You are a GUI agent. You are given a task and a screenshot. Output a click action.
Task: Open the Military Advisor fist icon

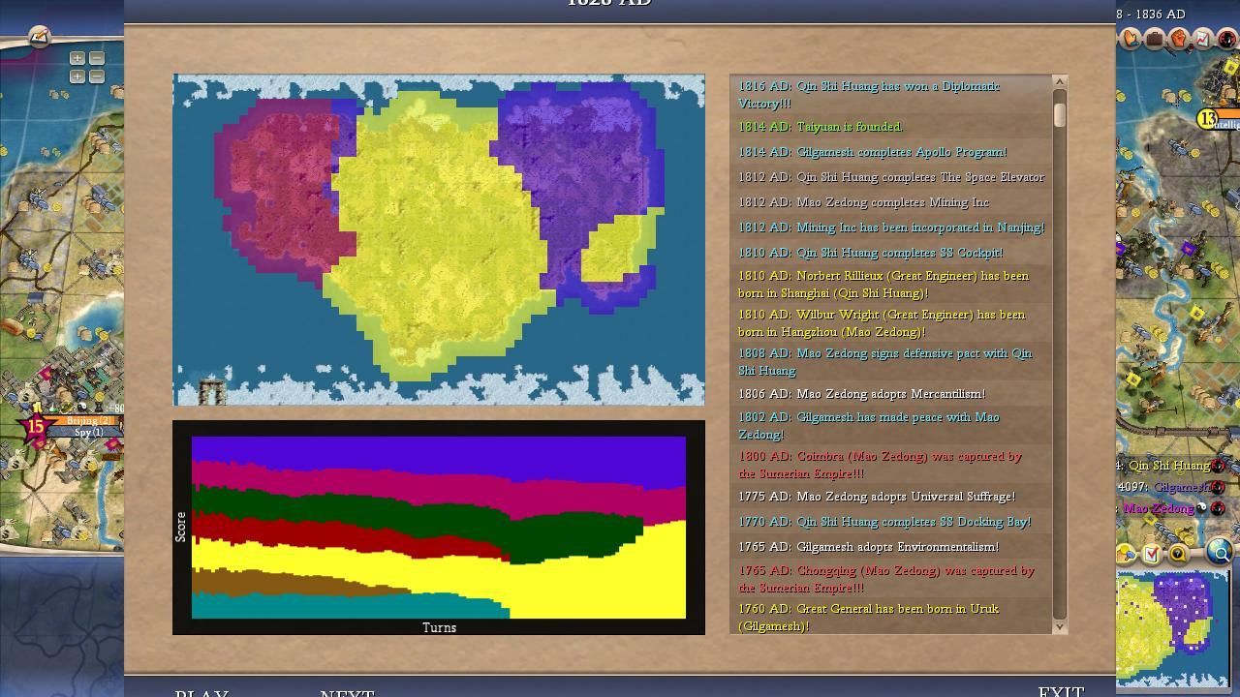point(1179,39)
